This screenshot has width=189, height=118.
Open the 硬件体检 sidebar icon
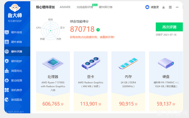(7, 32)
